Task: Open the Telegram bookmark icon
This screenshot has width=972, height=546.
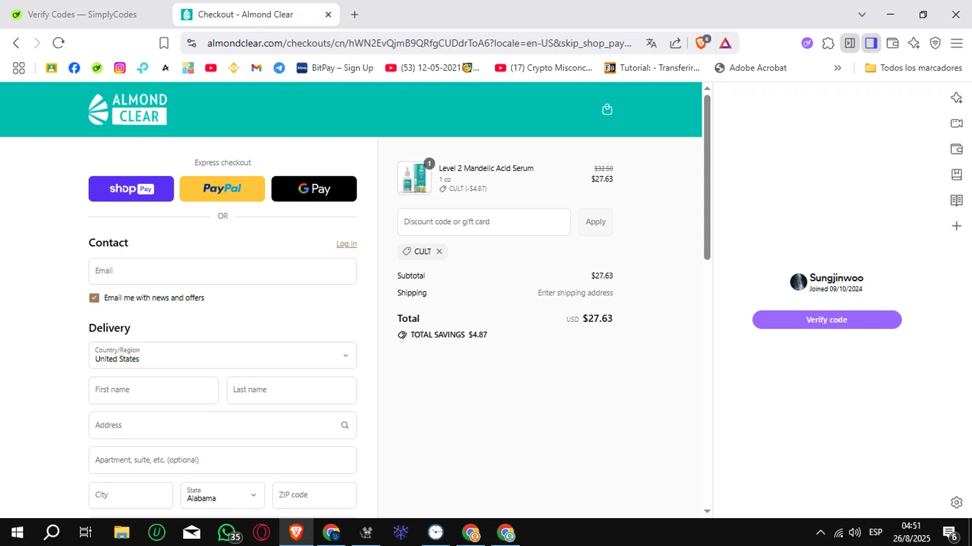Action: [x=279, y=68]
